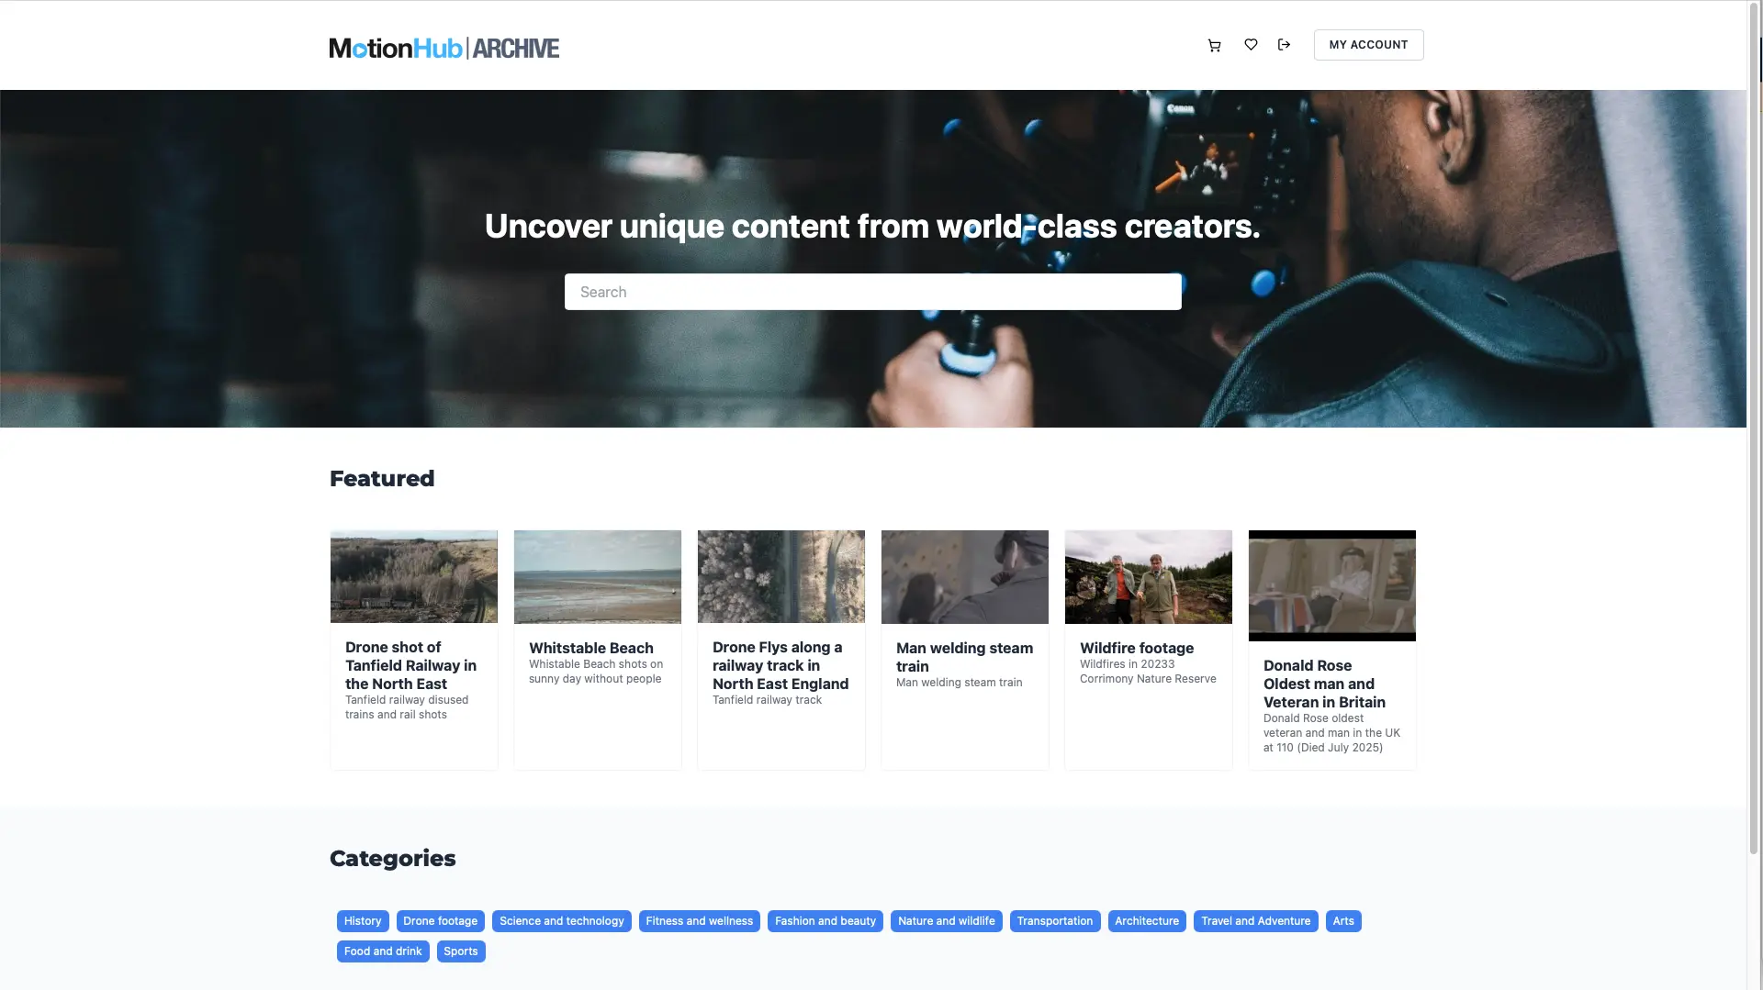
Task: Click the page vertical scrollbar
Action: click(1754, 459)
